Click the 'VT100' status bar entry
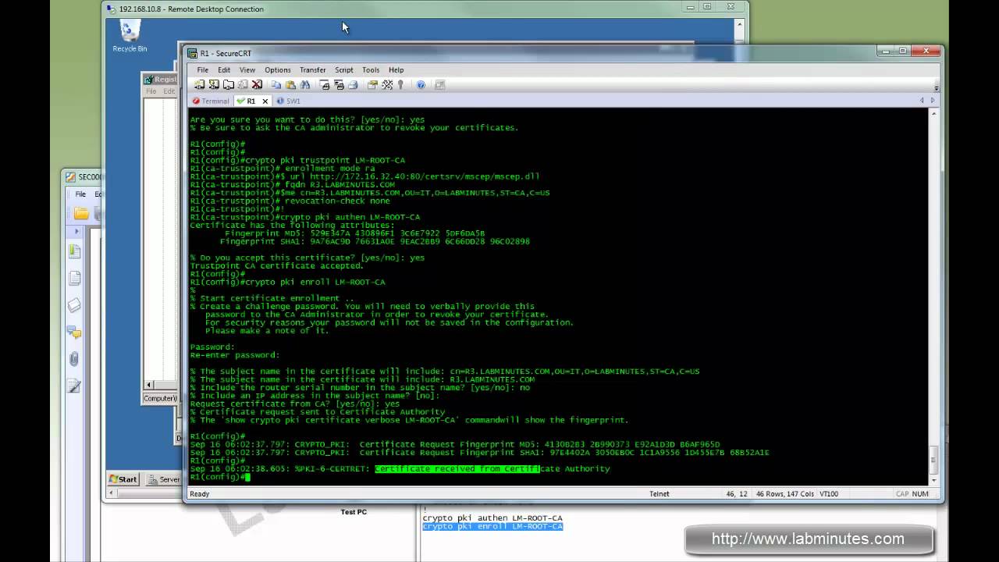Viewport: 999px width, 562px height. coord(828,493)
